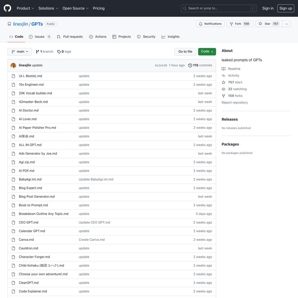
Task: Click the fork icon beside 159 forks
Action: [x=223, y=96]
